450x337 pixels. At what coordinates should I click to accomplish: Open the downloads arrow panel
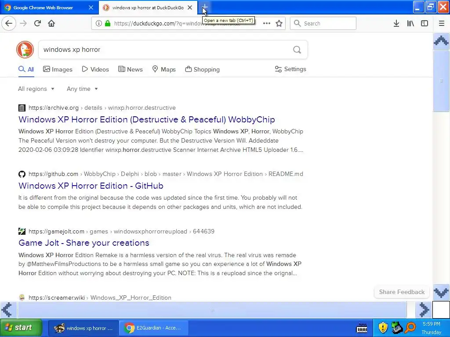(x=396, y=24)
